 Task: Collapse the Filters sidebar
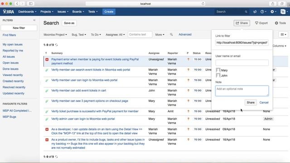click(x=34, y=20)
